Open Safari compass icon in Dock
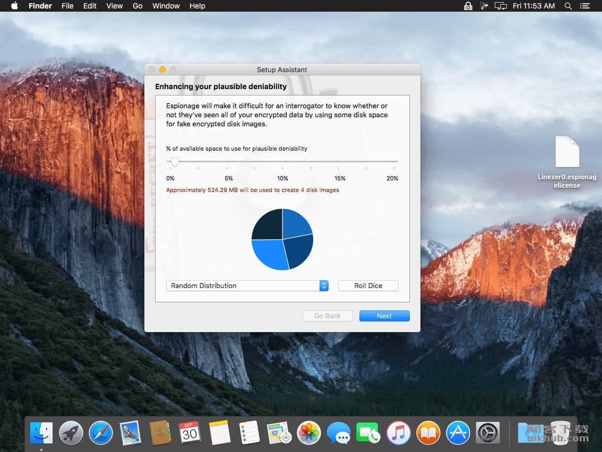 click(x=101, y=433)
